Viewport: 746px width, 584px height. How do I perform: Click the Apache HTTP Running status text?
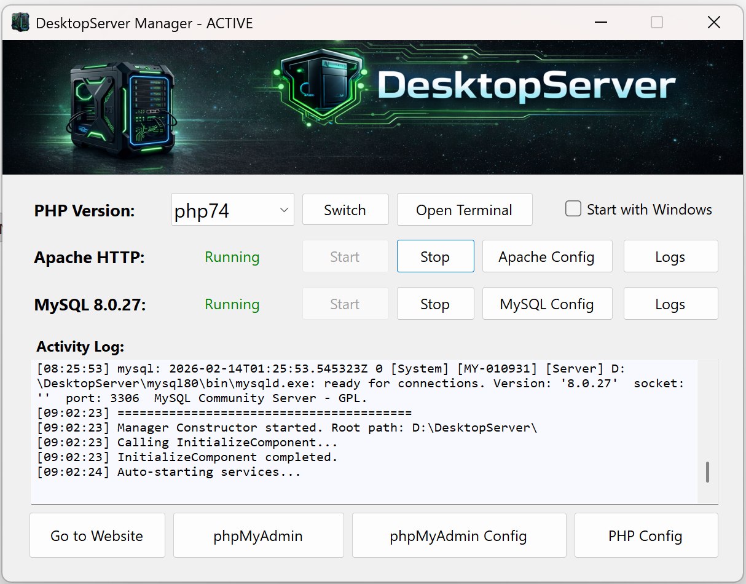pyautogui.click(x=232, y=257)
